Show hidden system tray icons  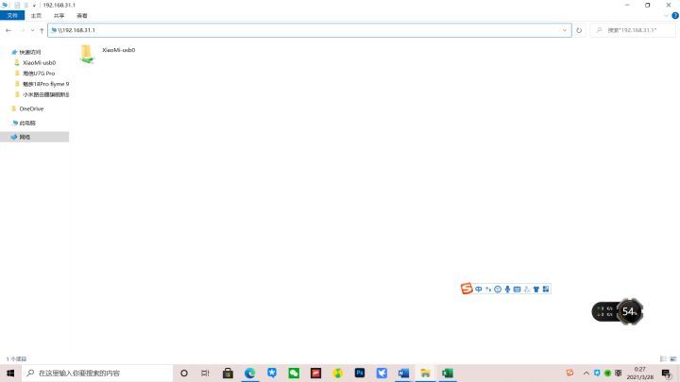[586, 373]
